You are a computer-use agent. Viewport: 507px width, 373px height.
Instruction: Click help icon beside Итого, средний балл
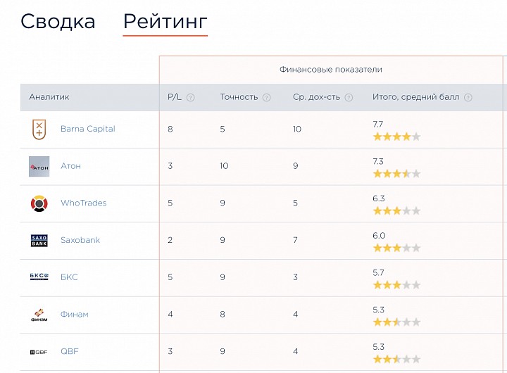click(x=468, y=97)
